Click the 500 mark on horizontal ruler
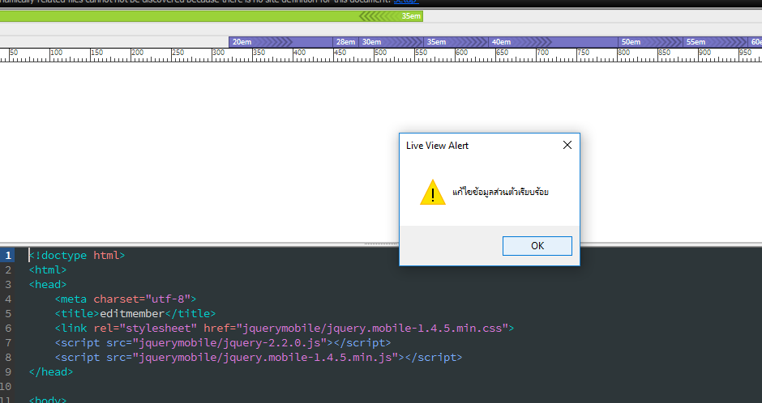The image size is (762, 403). [380, 53]
